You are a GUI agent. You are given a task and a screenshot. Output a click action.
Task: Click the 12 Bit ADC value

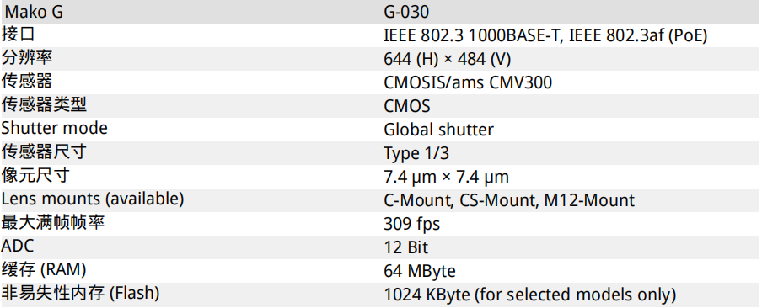click(x=405, y=247)
